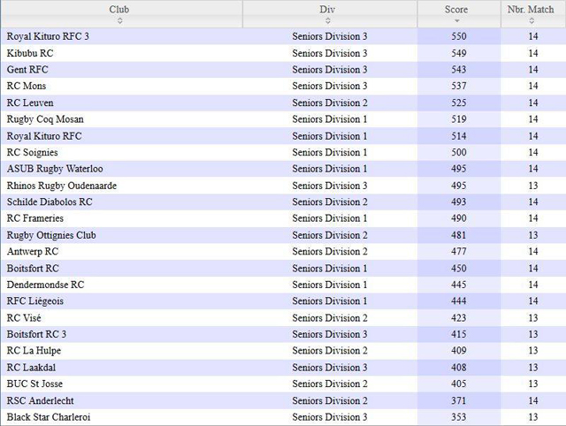The image size is (566, 426).
Task: Click score value 490
Action: (459, 218)
